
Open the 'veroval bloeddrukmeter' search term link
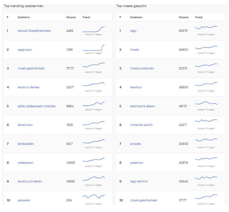(34, 31)
